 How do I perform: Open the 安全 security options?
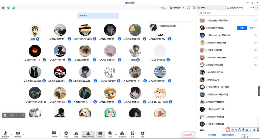coord(66,134)
